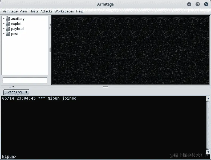Select the payload tree label
Screen dimensions: 211x160
[x=17, y=29]
